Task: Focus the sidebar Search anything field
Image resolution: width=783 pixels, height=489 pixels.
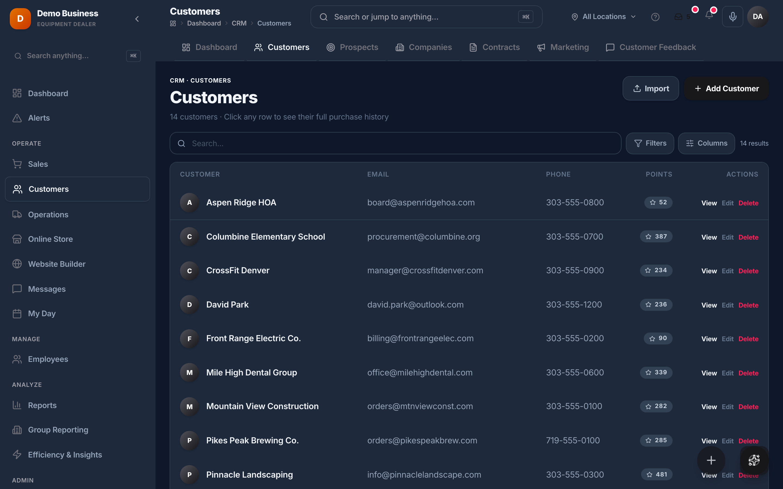Action: pyautogui.click(x=77, y=56)
